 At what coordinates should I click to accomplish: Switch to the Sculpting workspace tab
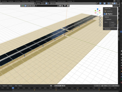[x=11, y=1]
